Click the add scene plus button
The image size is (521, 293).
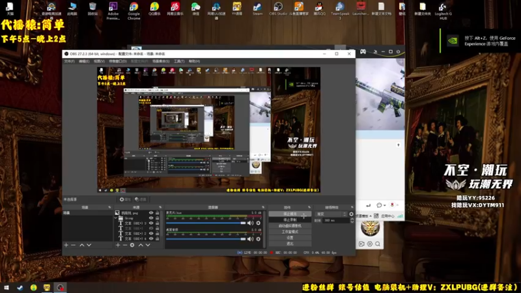click(x=66, y=245)
